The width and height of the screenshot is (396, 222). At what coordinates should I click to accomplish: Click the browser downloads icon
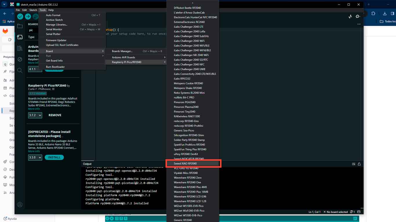385,14
